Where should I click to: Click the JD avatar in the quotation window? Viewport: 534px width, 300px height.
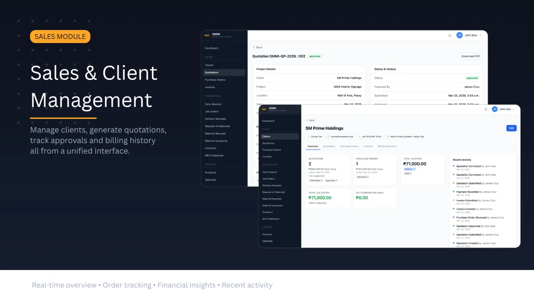(x=460, y=35)
